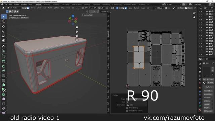The width and height of the screenshot is (215, 121).
Task: Select the Bevel tool
Action: tap(4, 71)
